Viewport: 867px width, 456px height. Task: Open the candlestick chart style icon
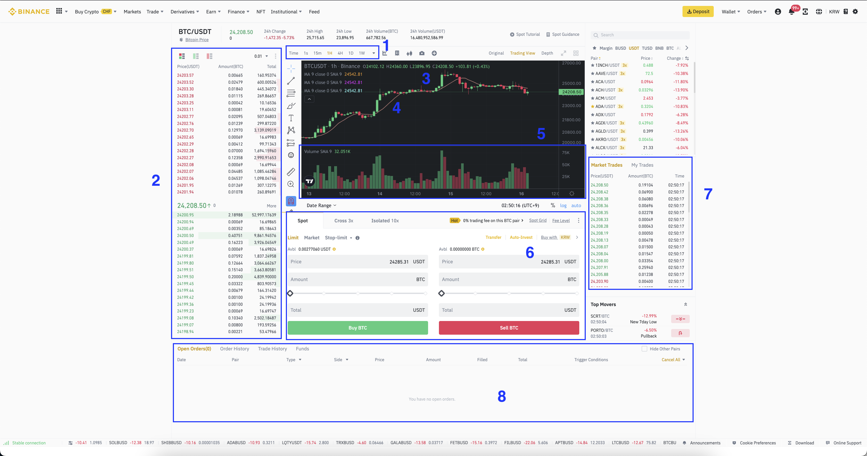click(409, 53)
